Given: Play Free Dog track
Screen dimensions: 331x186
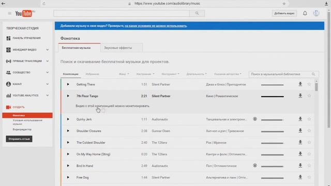Looking at the screenshot, I should (x=68, y=177).
